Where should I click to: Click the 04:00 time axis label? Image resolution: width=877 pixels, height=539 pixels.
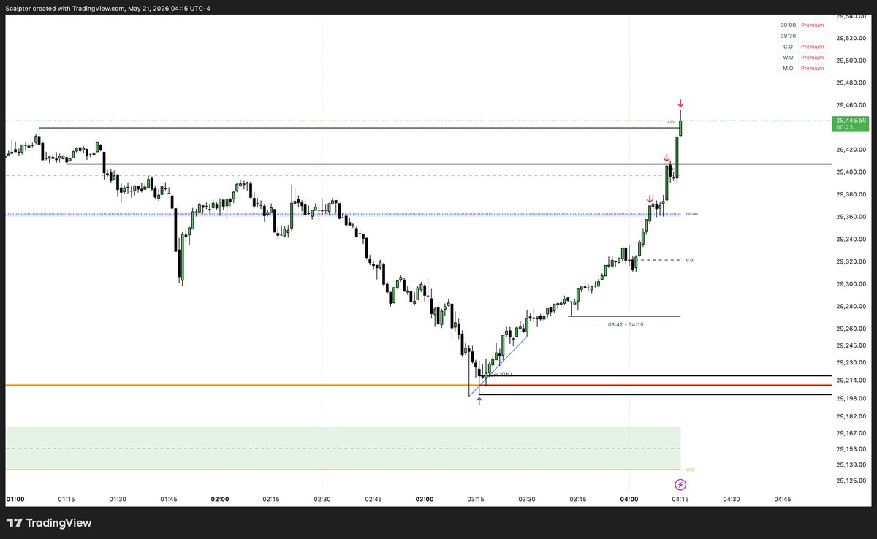[x=629, y=500]
